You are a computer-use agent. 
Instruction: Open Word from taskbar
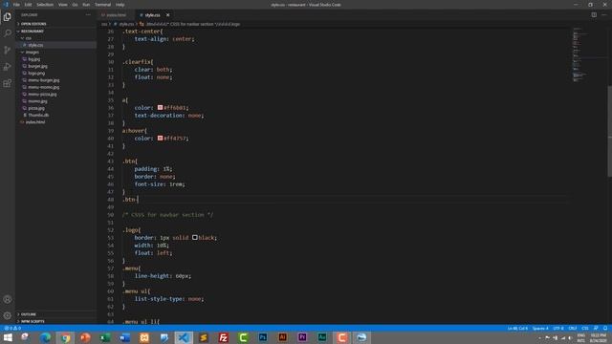click(124, 337)
